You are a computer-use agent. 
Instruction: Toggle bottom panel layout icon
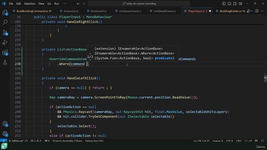[x=229, y=4]
